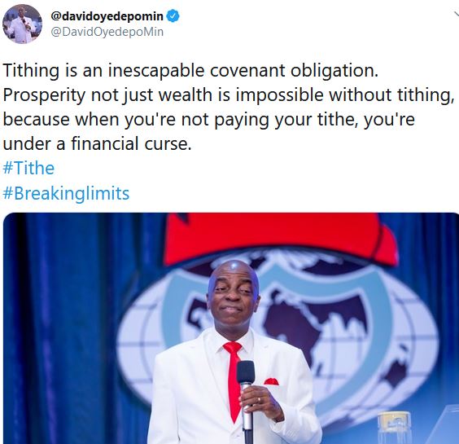Click the "under a financial curse." line
The height and width of the screenshot is (444, 459).
(x=97, y=143)
